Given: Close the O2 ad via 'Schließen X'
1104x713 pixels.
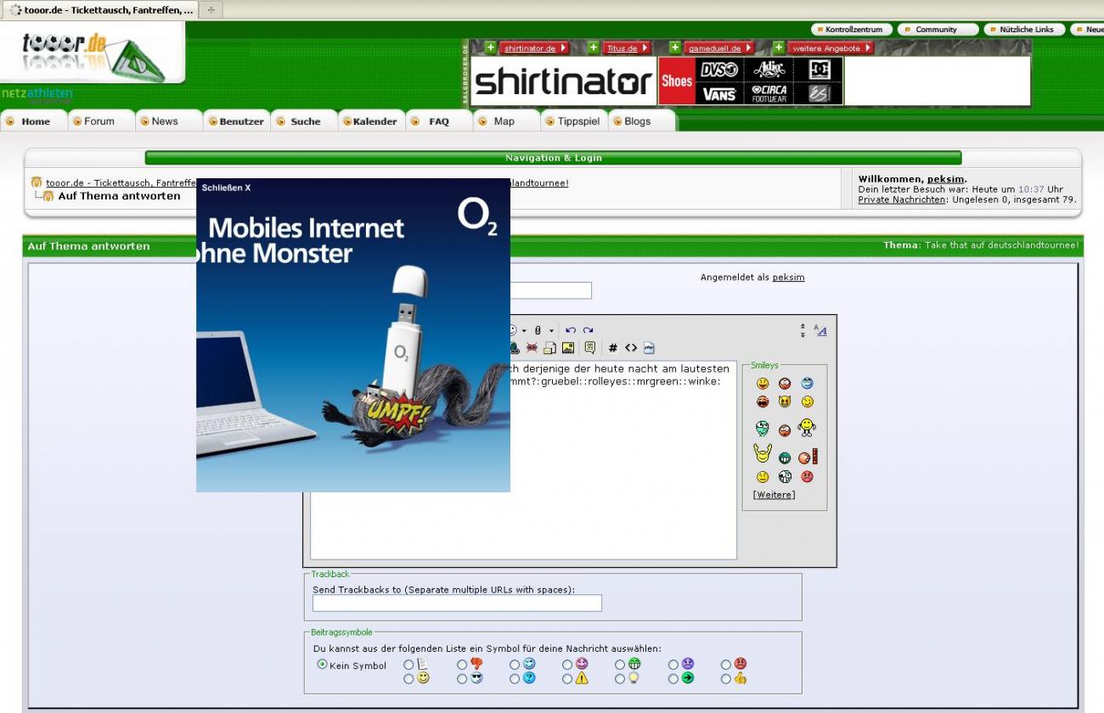Looking at the screenshot, I should [x=226, y=188].
